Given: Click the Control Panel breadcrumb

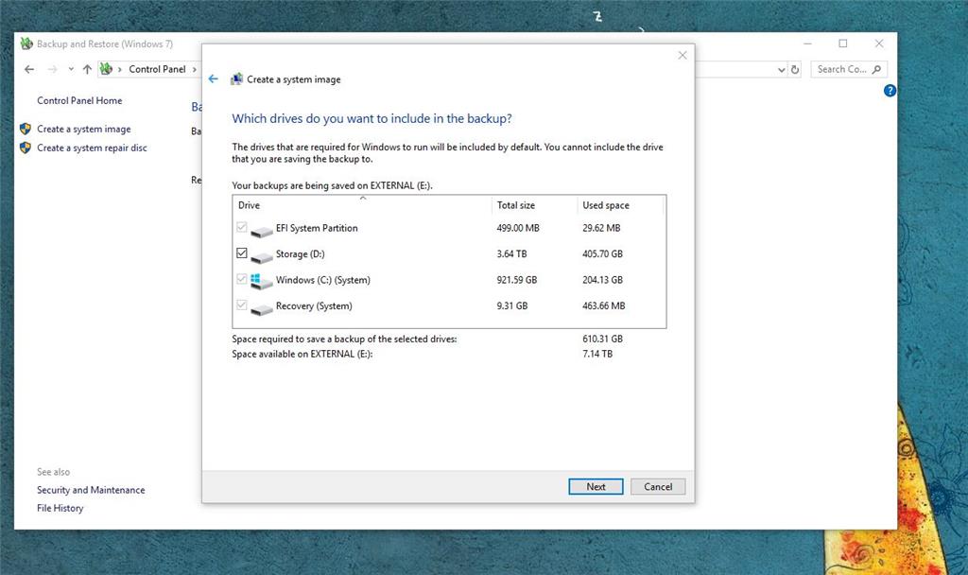Looking at the screenshot, I should (x=158, y=69).
